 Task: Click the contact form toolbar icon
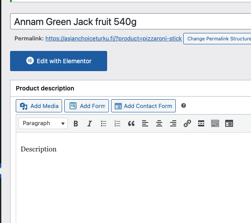pyautogui.click(x=229, y=123)
